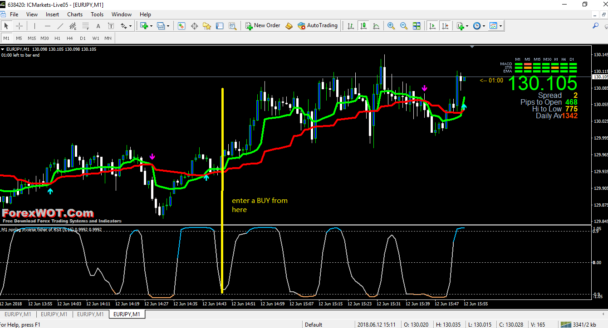608x328 pixels.
Task: Open the chart templates icon
Action: pyautogui.click(x=493, y=26)
